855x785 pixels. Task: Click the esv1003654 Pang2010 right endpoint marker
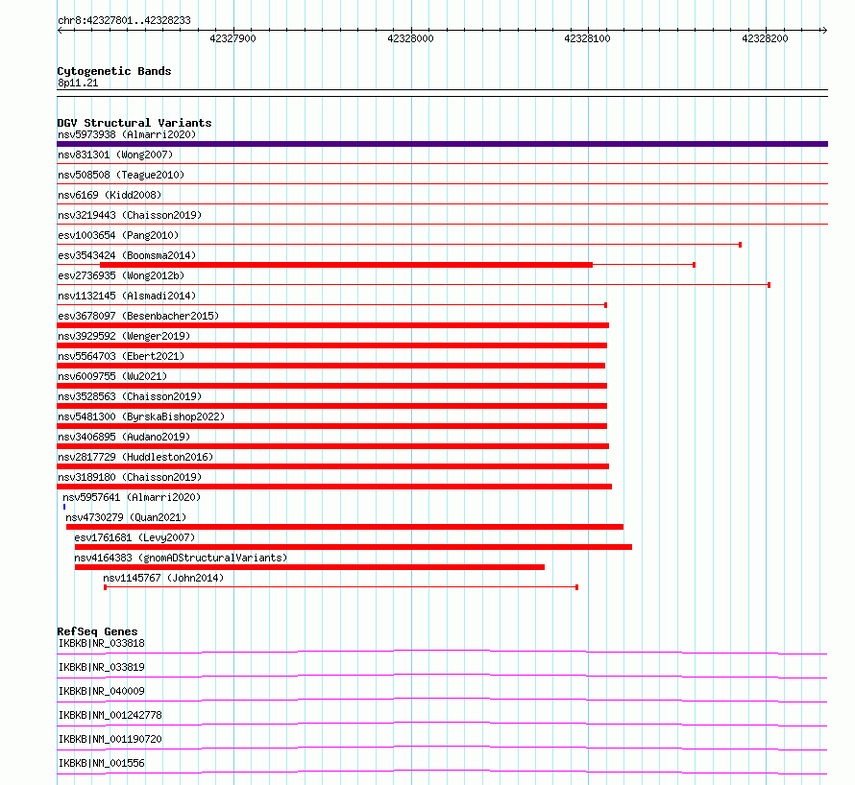(x=740, y=245)
